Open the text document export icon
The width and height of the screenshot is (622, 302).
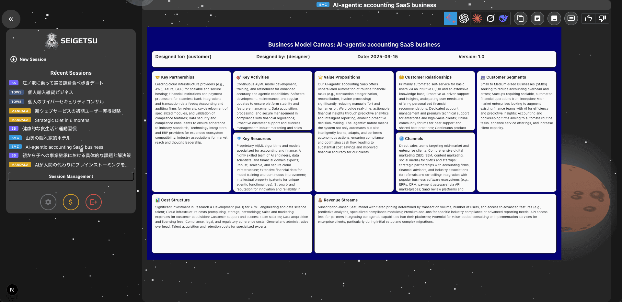point(537,18)
